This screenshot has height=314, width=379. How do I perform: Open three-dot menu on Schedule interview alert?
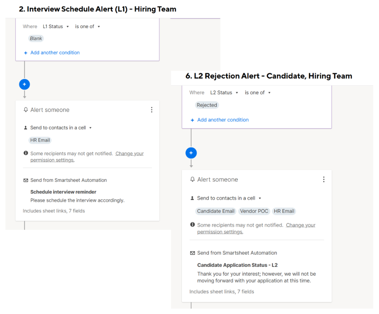click(x=152, y=110)
